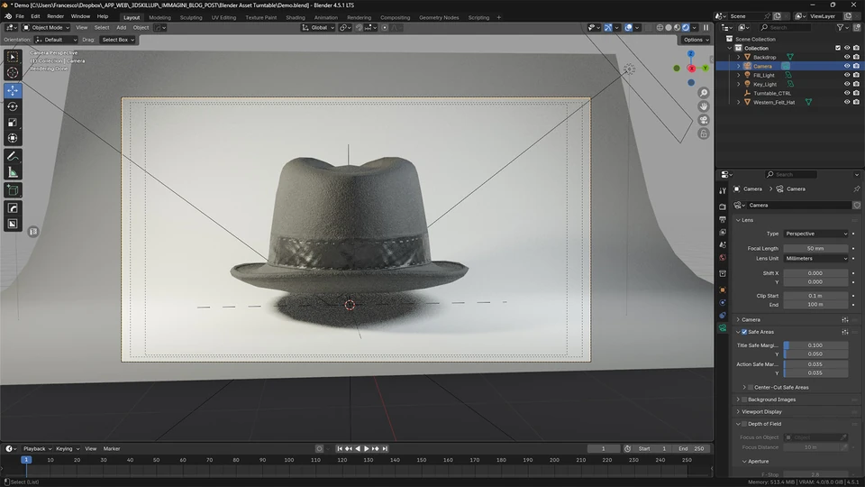
Task: Collapse the Lens panel
Action: (739, 220)
